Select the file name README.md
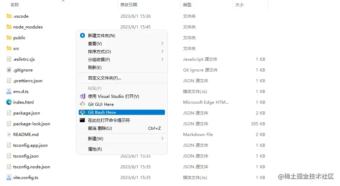 click(x=26, y=135)
